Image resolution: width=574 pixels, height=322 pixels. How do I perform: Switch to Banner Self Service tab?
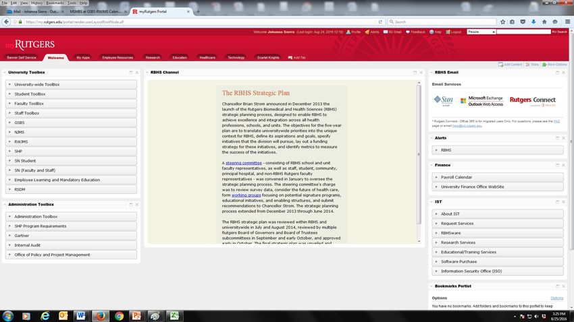[22, 57]
